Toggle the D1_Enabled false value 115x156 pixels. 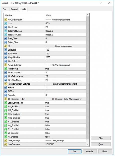65,129
